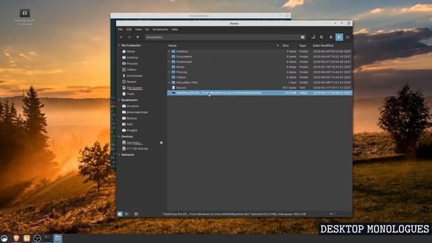Open OBS Studio from the taskbar
This screenshot has width=432, height=243.
(37, 238)
